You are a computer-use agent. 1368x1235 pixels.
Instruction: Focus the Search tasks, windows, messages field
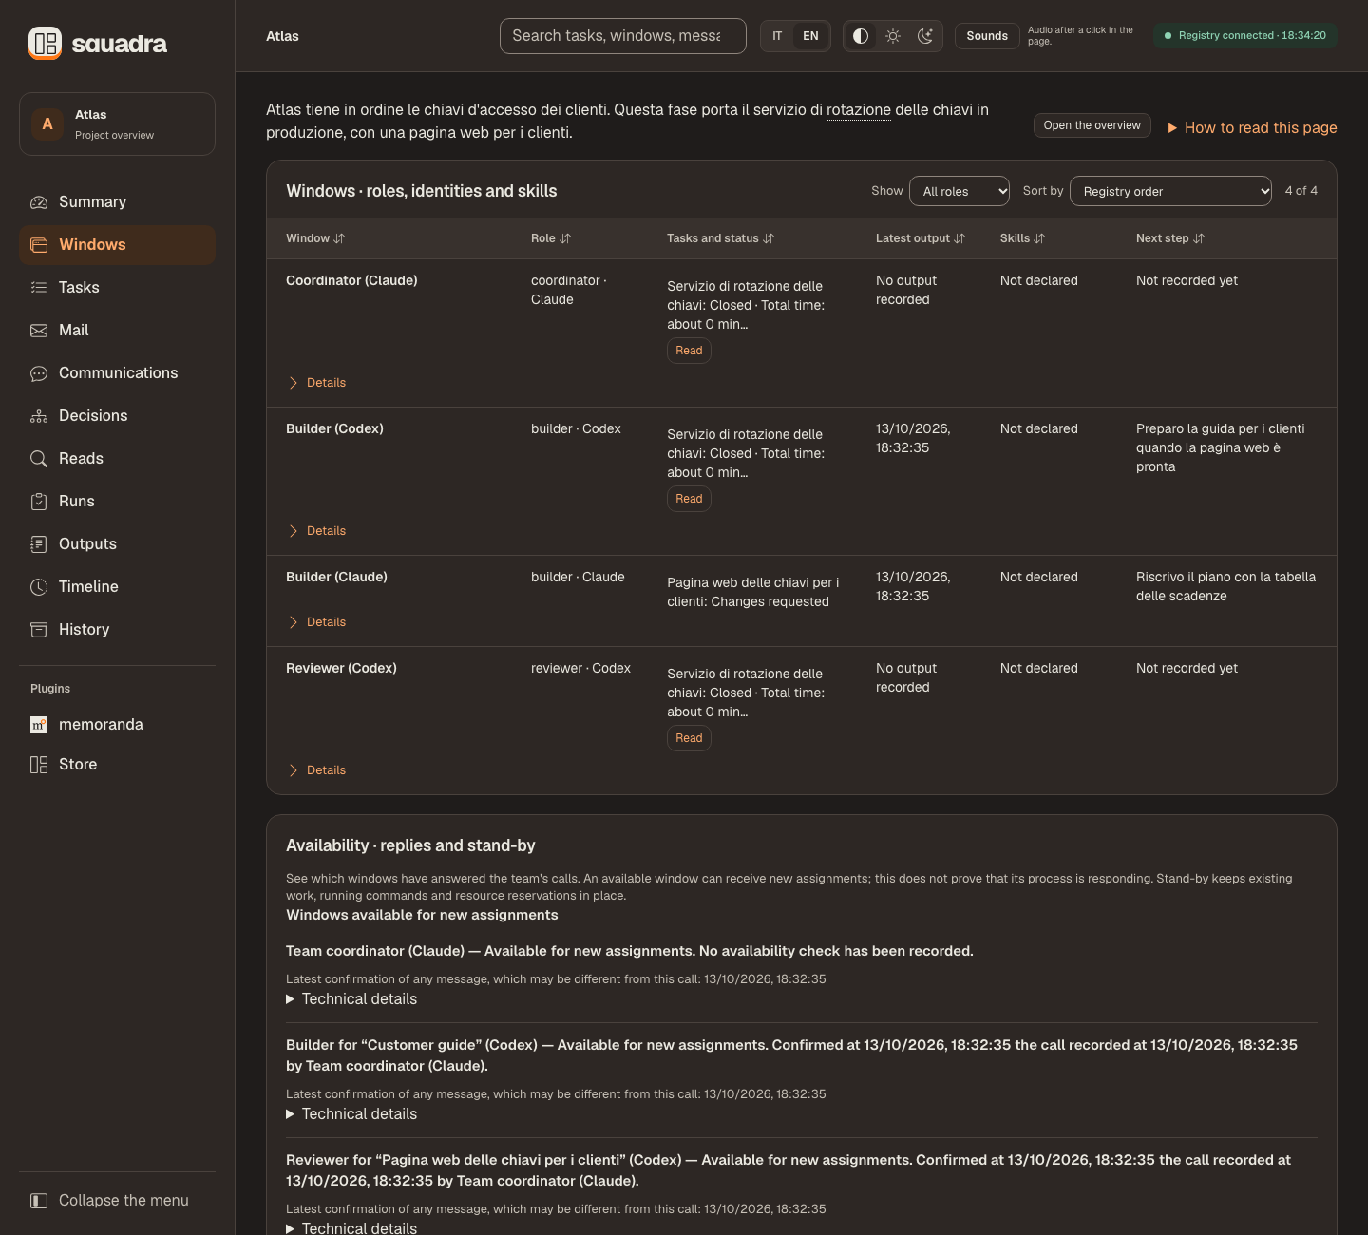pyautogui.click(x=623, y=36)
